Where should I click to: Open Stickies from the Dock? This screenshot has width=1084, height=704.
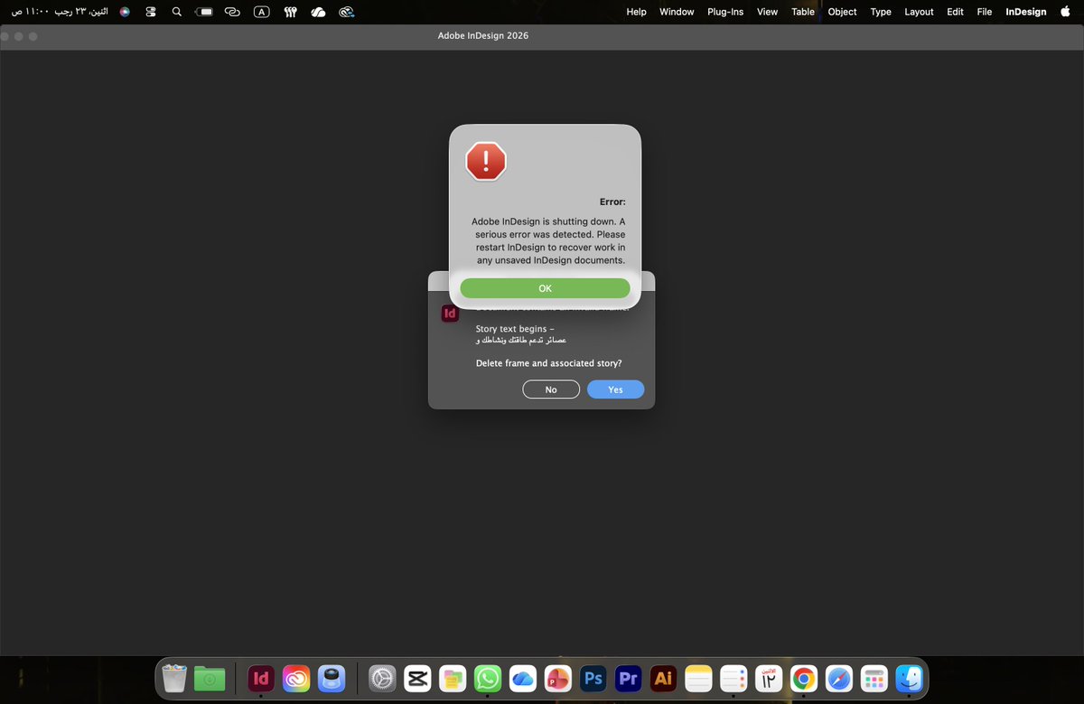(x=453, y=678)
